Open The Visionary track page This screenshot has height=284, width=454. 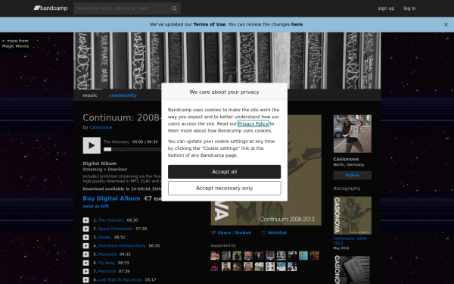pyautogui.click(x=111, y=220)
